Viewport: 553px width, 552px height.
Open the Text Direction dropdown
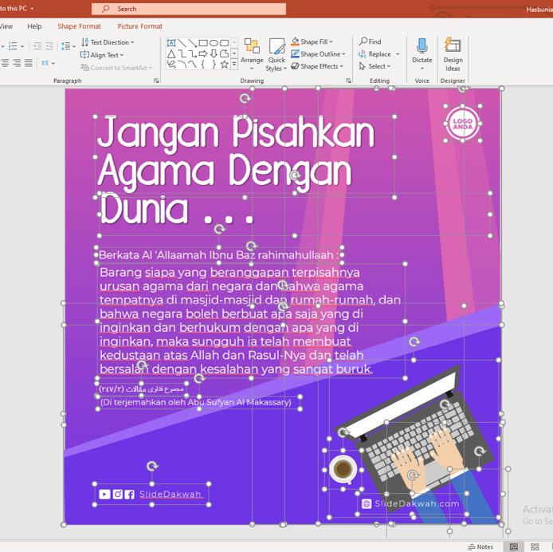[108, 42]
